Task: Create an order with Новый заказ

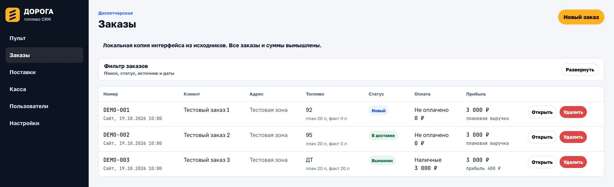Action: click(x=581, y=17)
